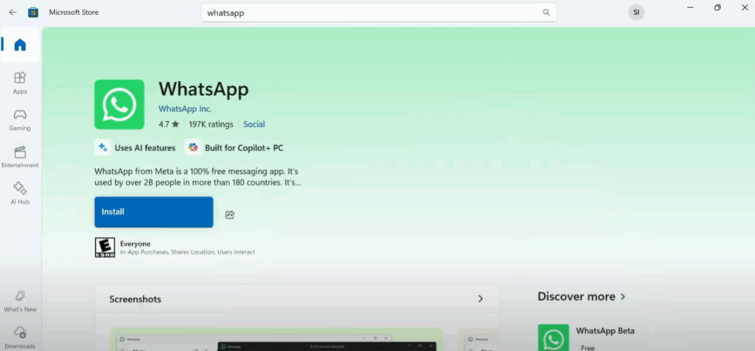
Task: Restore down the Microsoft Store window
Action: click(x=717, y=7)
